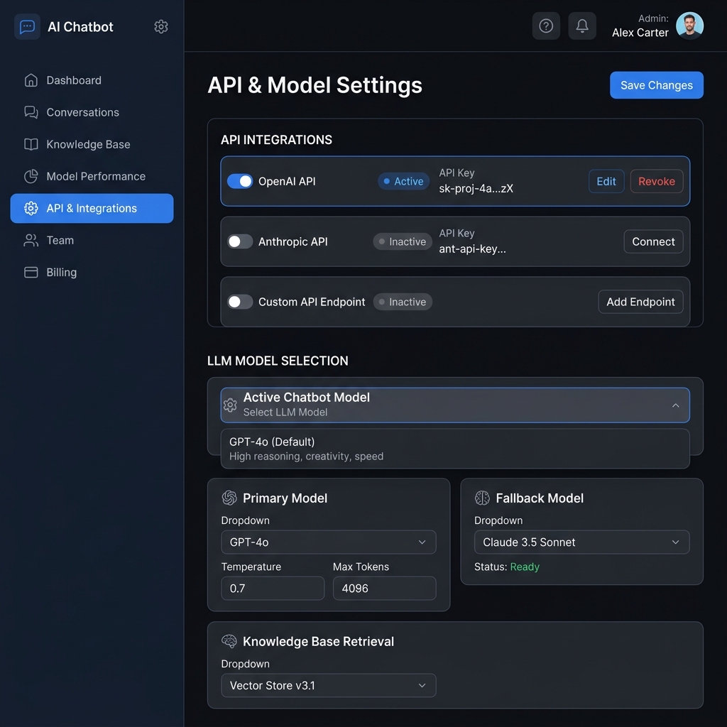Click the sk-proj-4a...zX key text

[476, 189]
